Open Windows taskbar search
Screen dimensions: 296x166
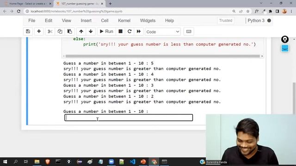[16, 162]
